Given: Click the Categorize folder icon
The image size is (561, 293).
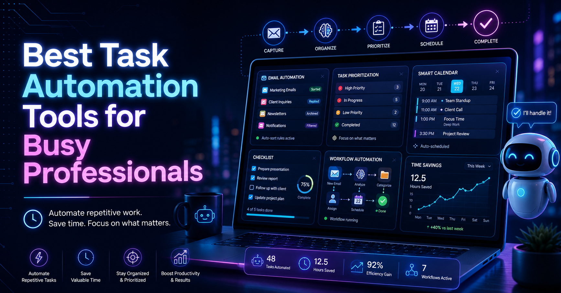Looking at the screenshot, I should click(x=384, y=175).
